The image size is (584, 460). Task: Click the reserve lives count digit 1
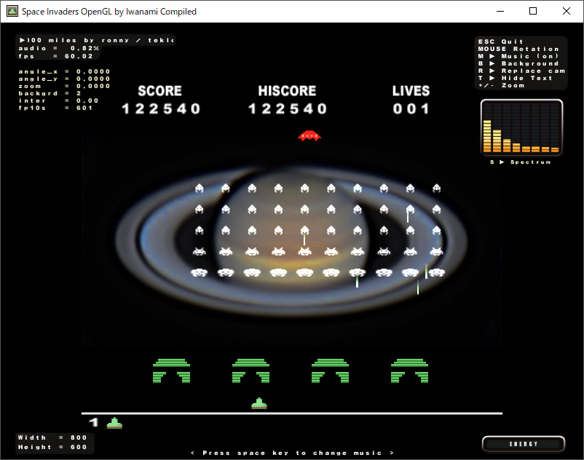[x=93, y=422]
